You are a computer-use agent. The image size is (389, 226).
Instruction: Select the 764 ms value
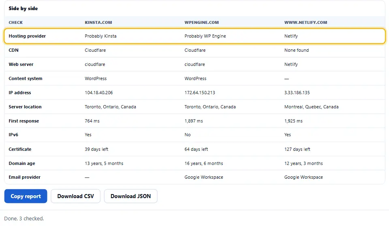tap(92, 121)
